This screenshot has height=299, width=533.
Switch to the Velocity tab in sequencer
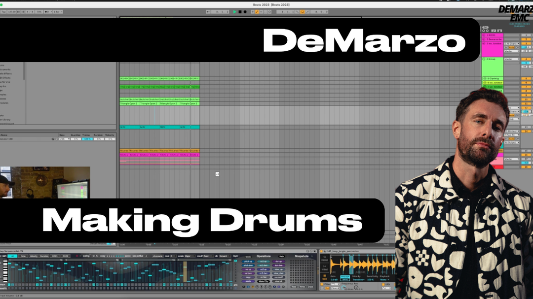[x=34, y=256]
